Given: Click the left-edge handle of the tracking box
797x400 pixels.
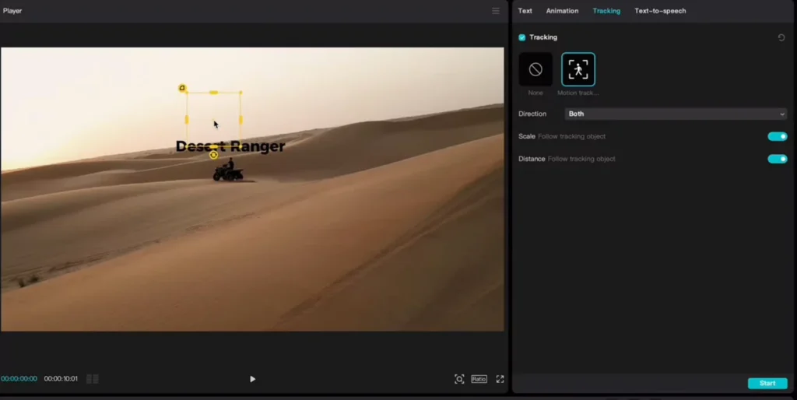Looking at the screenshot, I should 187,119.
